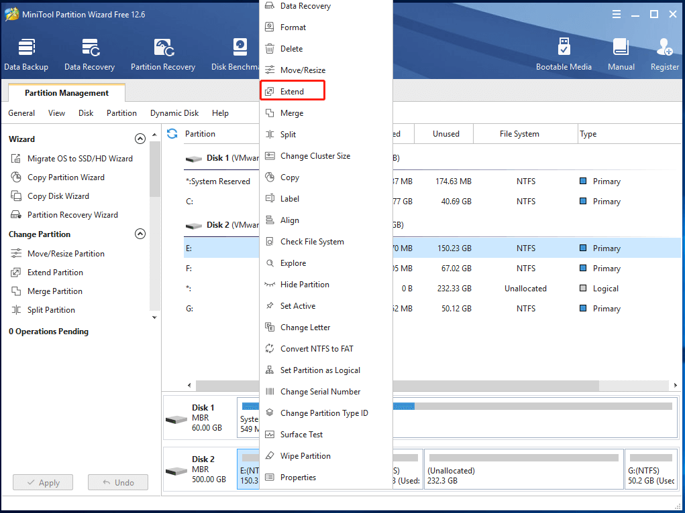Choose Delete from the context menu

click(326, 49)
